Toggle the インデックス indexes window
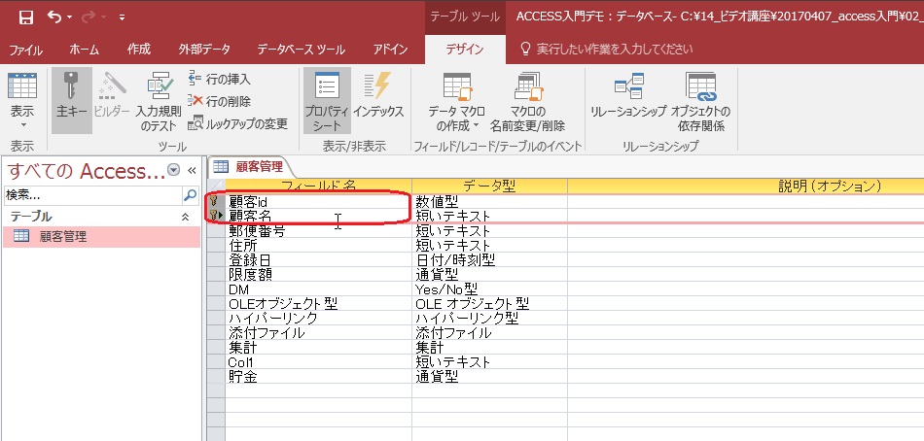This screenshot has height=441, width=924. tap(377, 99)
